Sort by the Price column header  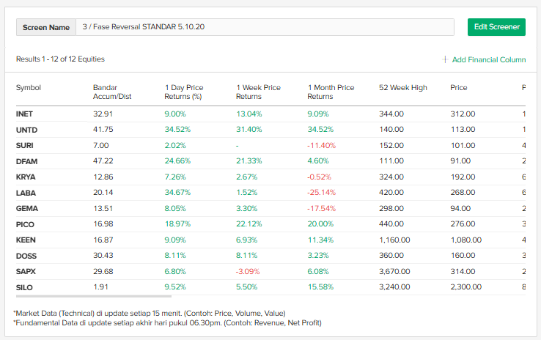(x=458, y=88)
